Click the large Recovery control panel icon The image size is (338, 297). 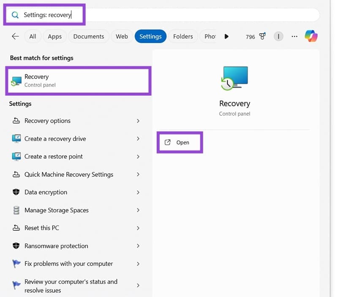click(x=234, y=77)
